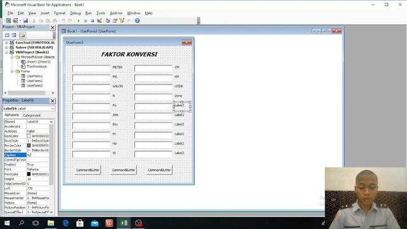Switch to Excel from taskbar
Screen dimensions: 407x229
click(x=124, y=223)
